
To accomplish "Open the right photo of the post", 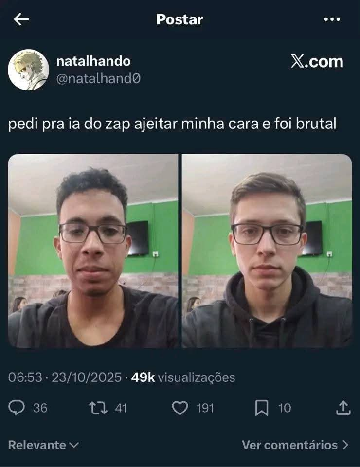I will click(x=267, y=251).
